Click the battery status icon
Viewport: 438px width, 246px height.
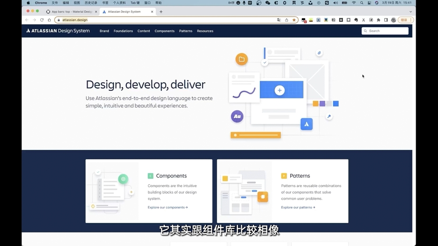click(345, 3)
